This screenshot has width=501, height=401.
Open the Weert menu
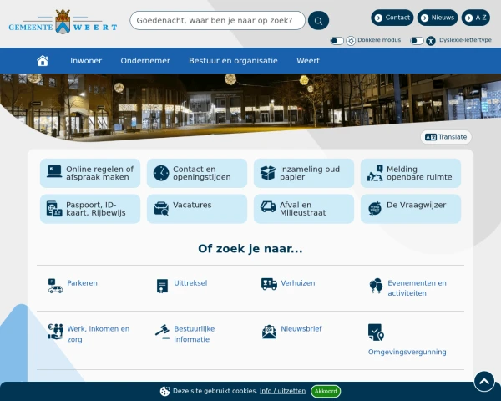(x=308, y=61)
